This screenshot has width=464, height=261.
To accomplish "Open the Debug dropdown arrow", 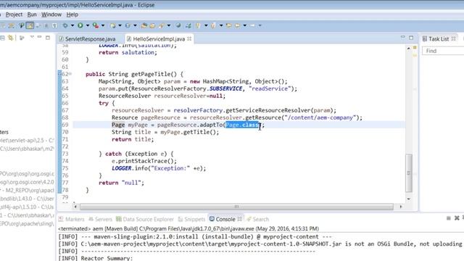I will 72,25.
